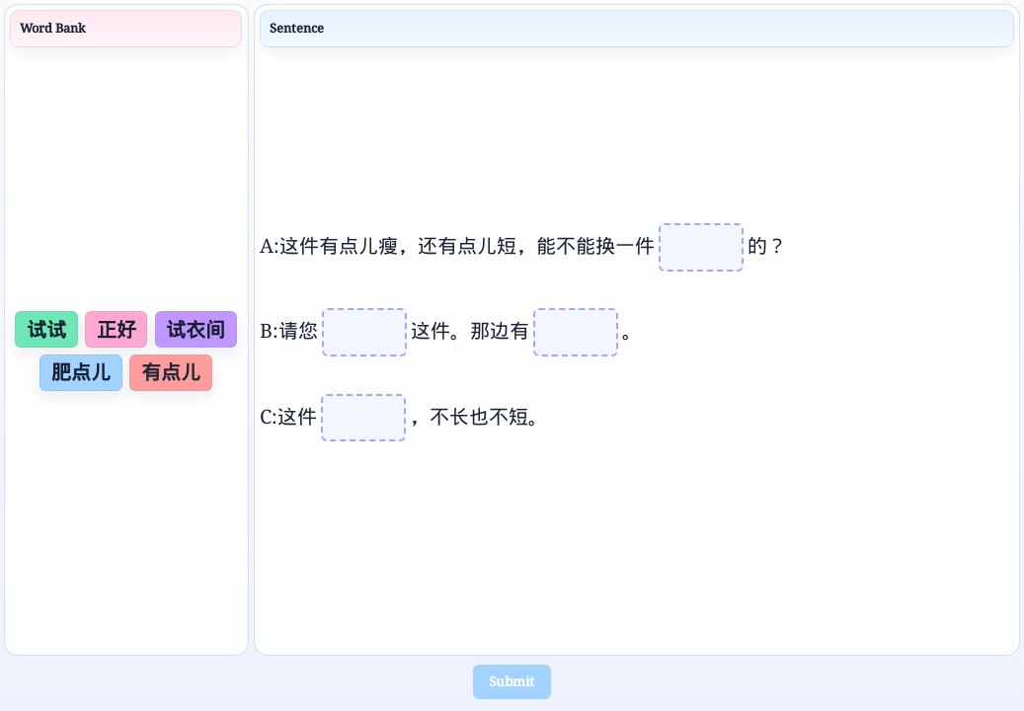Select the green 试试 word chip
This screenshot has width=1024, height=711.
46,329
